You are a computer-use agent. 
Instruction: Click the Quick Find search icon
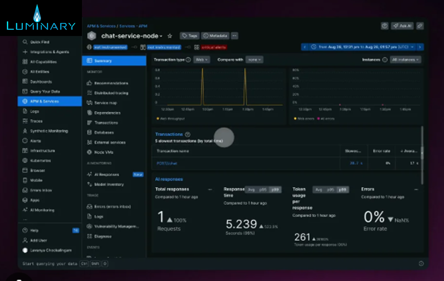pos(25,42)
